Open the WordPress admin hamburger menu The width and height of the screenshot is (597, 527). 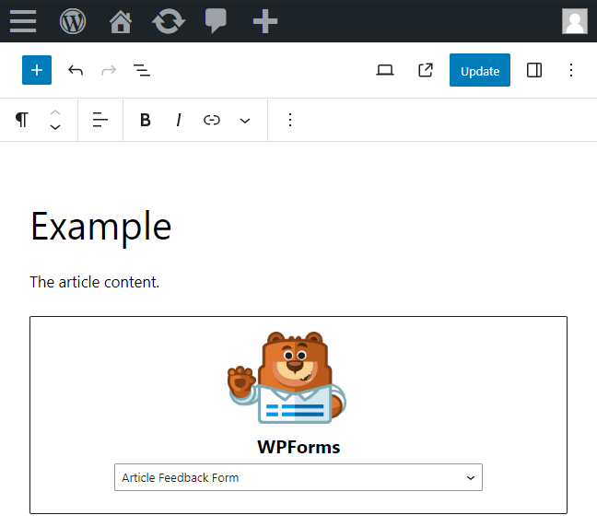pos(23,21)
